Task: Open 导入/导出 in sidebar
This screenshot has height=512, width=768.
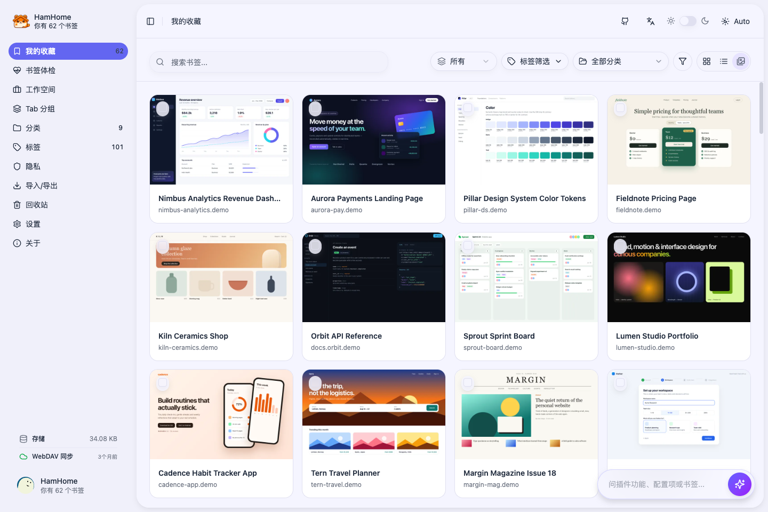Action: click(x=68, y=186)
